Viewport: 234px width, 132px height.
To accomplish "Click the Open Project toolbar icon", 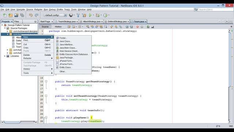I will tap(16, 15).
